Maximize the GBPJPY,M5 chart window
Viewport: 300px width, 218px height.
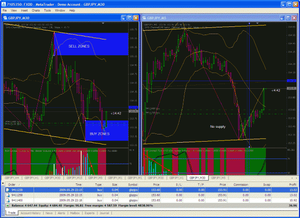coord(288,18)
